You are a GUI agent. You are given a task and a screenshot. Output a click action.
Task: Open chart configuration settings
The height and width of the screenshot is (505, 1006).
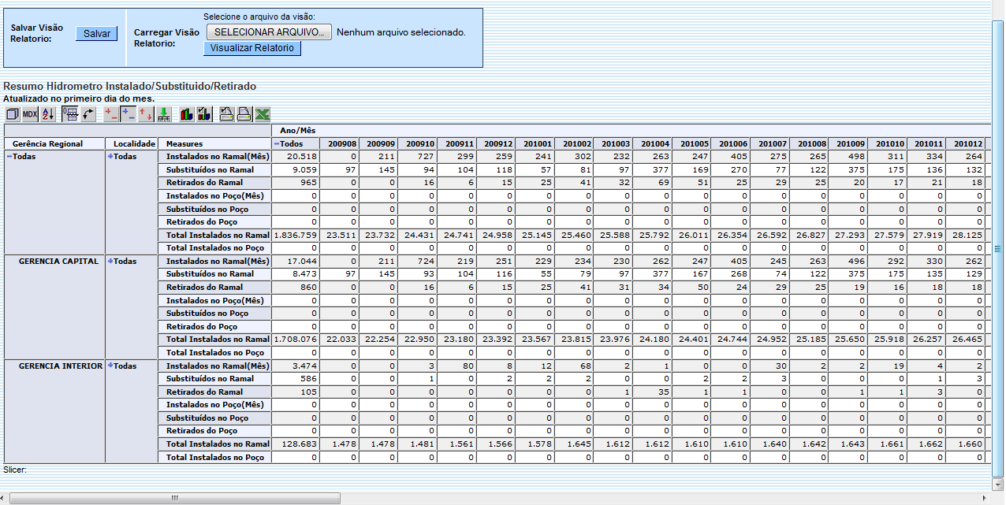coord(203,113)
